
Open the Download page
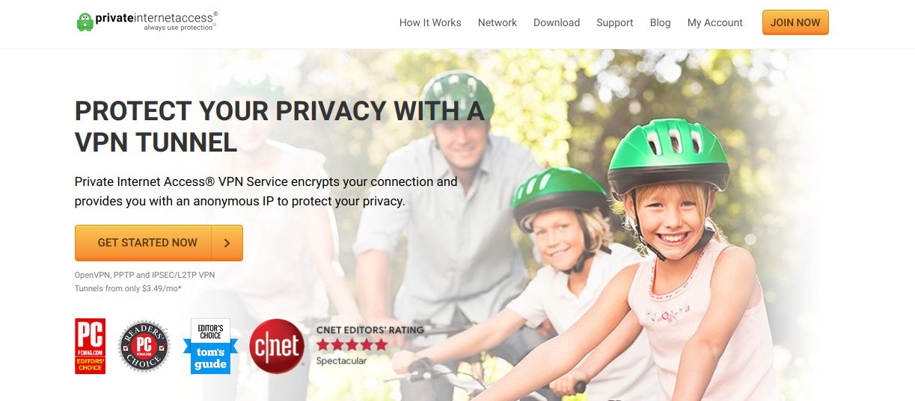pyautogui.click(x=557, y=22)
